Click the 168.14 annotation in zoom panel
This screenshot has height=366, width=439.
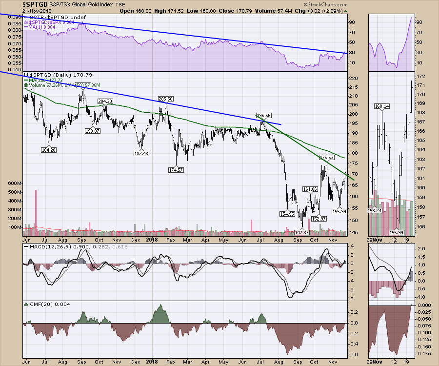coord(382,106)
